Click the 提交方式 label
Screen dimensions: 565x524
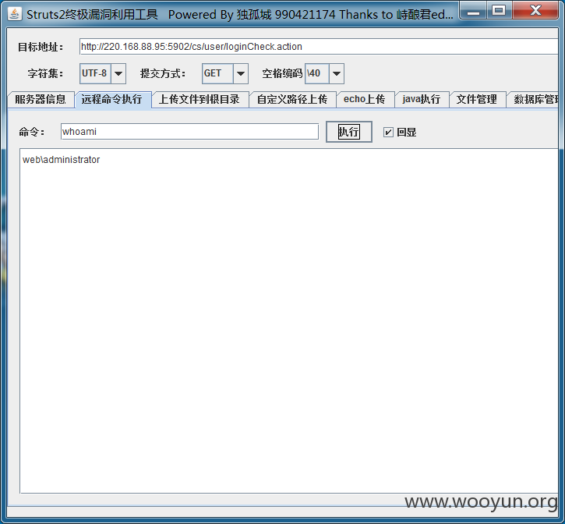pyautogui.click(x=163, y=73)
